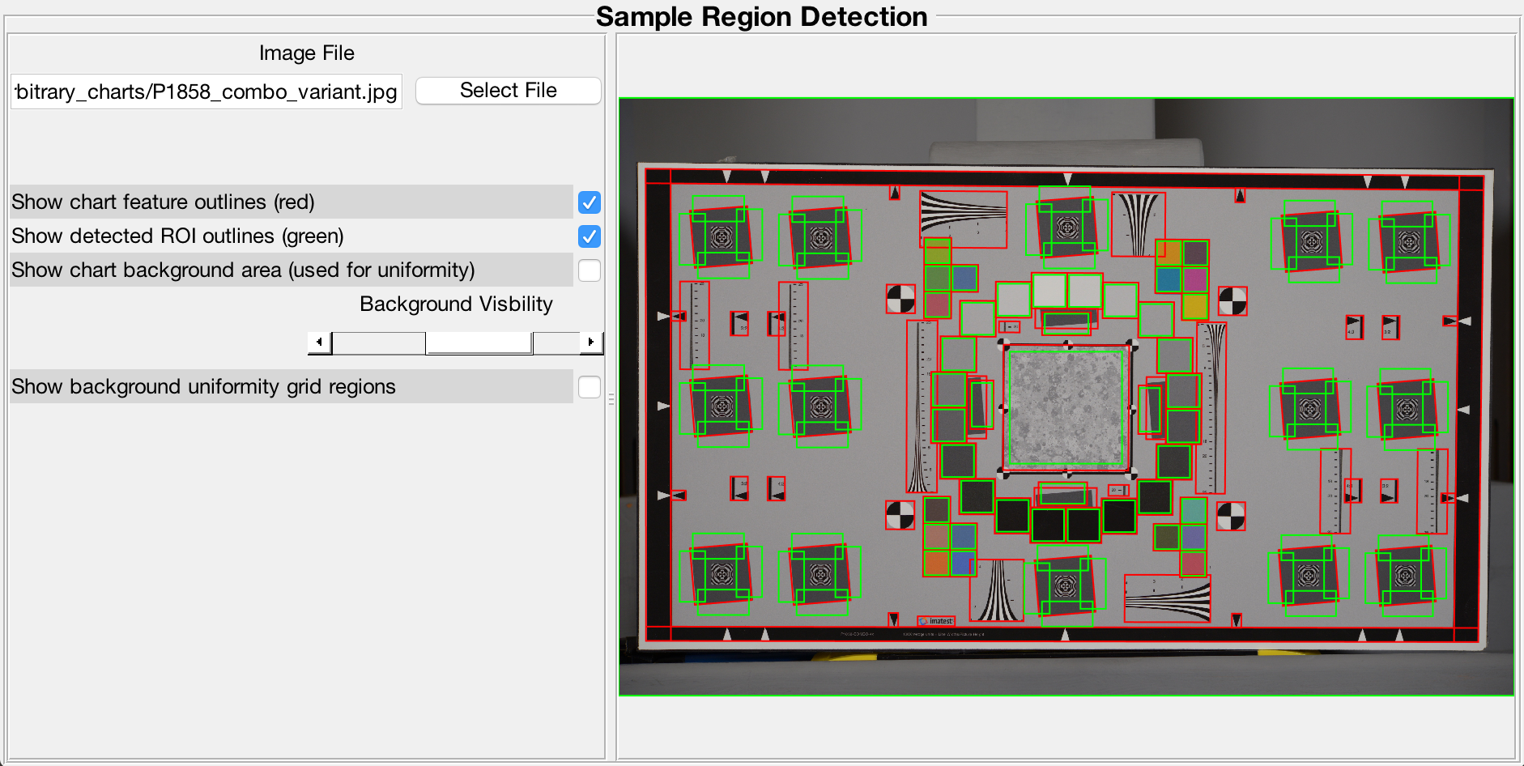Click the imatest logo on the chart
The height and width of the screenshot is (766, 1524).
[936, 621]
